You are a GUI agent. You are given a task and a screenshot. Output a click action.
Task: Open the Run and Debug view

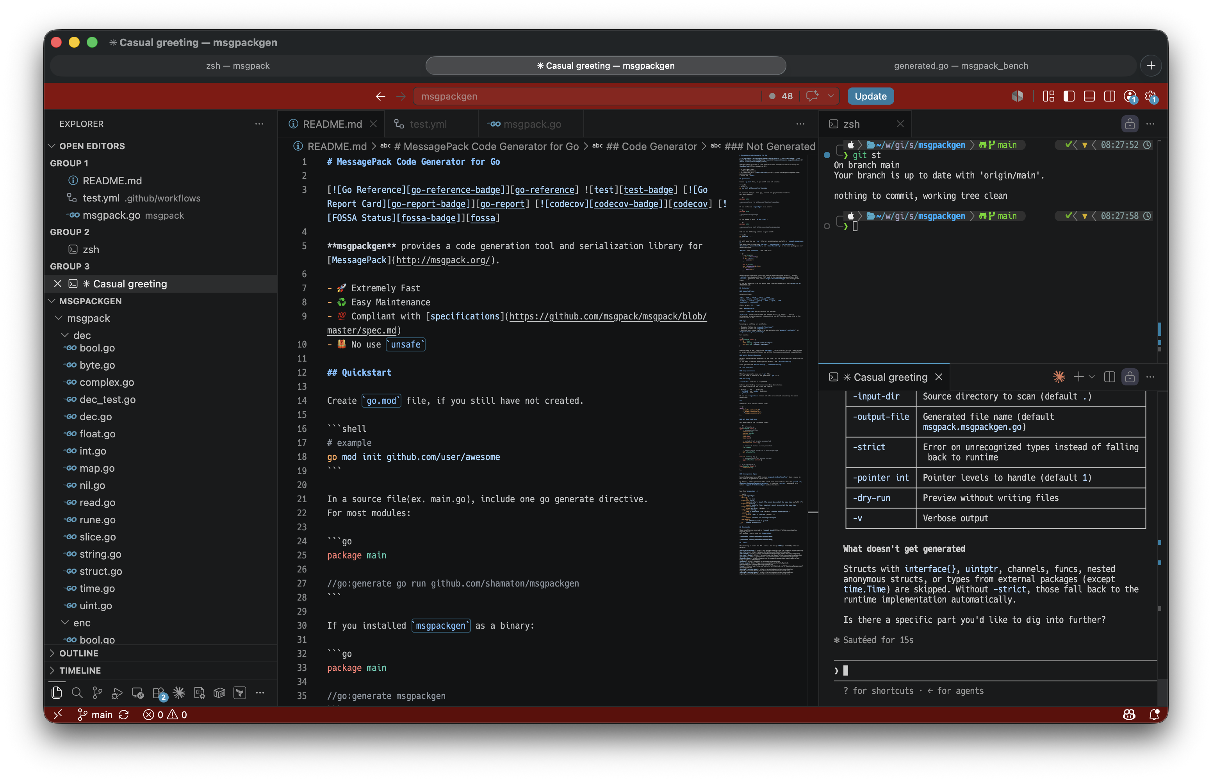tap(117, 693)
